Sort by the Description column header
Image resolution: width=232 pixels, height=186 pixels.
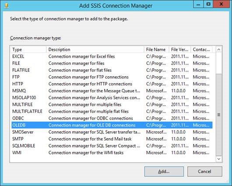point(95,49)
